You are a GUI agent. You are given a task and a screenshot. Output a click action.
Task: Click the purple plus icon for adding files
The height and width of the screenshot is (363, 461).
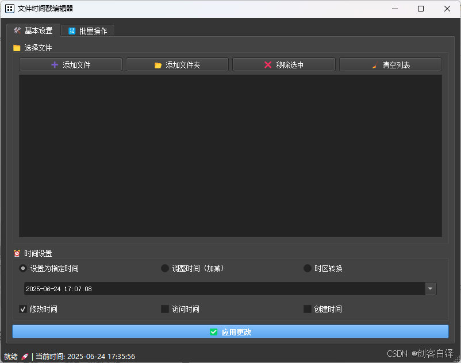(55, 65)
